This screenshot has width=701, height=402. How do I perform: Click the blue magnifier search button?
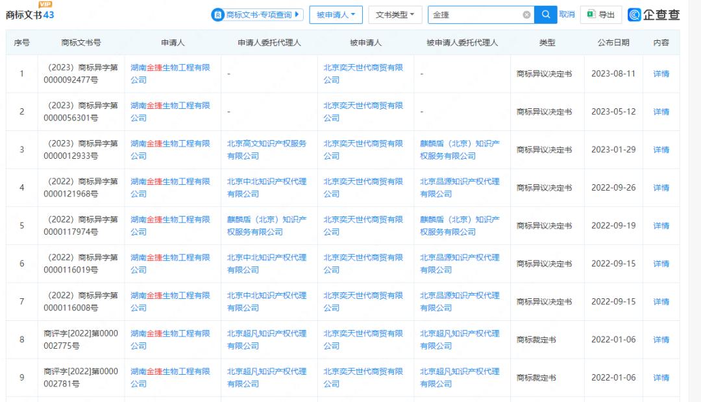[x=545, y=14]
